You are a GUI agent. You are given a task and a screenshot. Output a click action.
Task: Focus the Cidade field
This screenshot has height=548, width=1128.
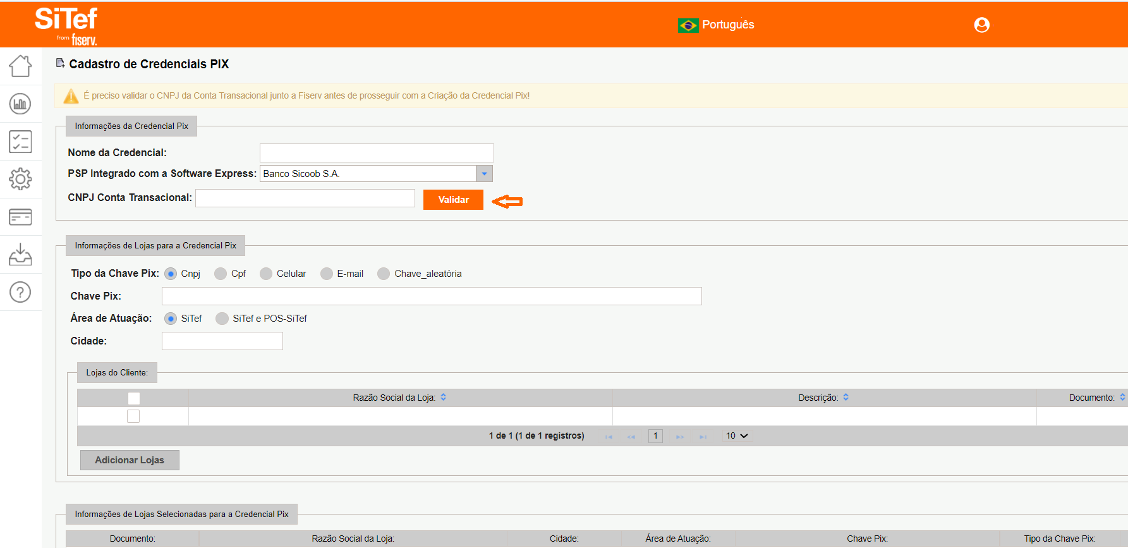click(222, 341)
